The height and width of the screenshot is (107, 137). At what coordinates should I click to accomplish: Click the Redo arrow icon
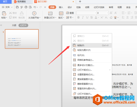[x=40, y=7]
